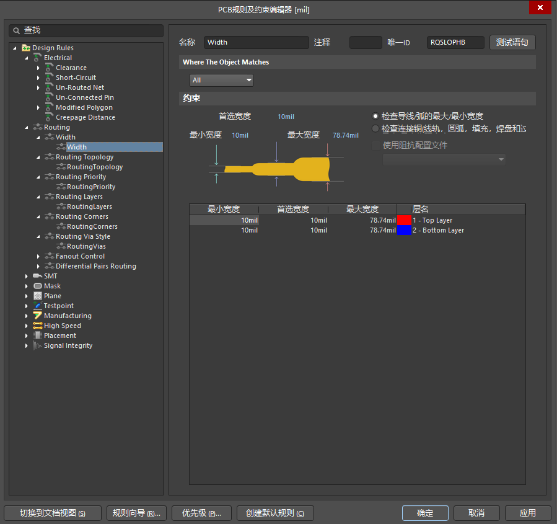The height and width of the screenshot is (524, 557).
Task: Click the Routing Layers rule icon
Action: pyautogui.click(x=50, y=197)
